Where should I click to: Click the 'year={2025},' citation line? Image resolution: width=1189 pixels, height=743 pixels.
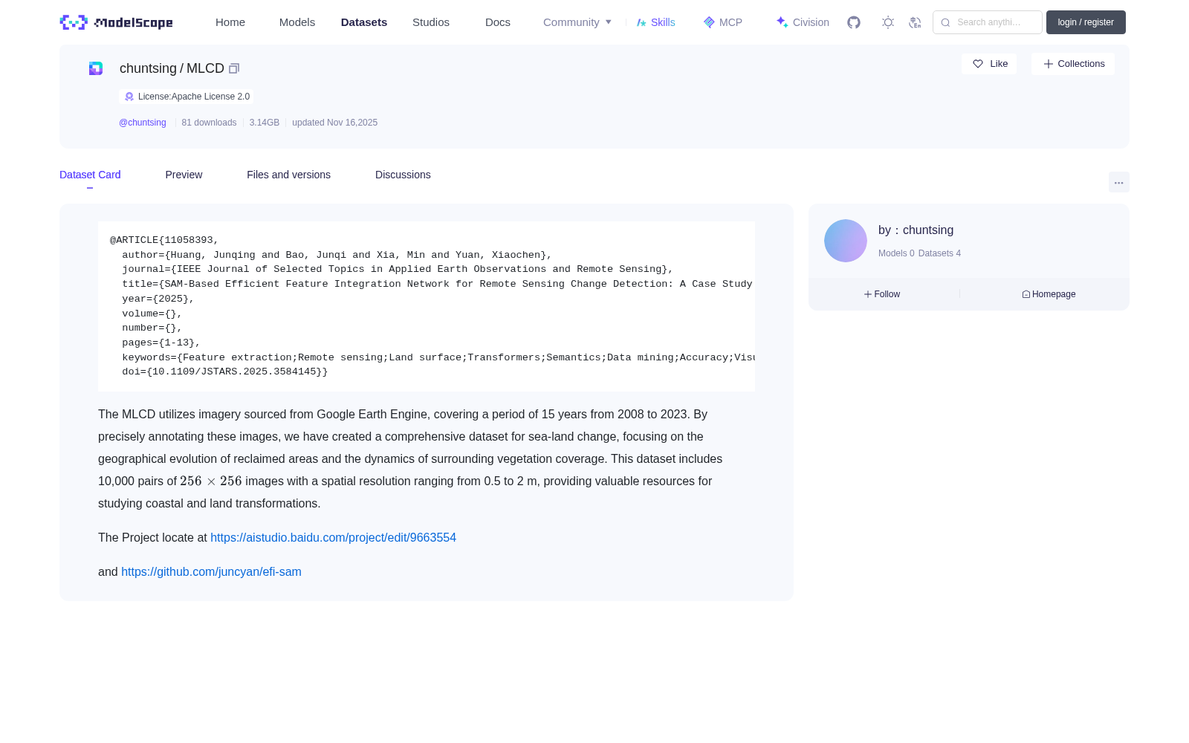tap(158, 299)
